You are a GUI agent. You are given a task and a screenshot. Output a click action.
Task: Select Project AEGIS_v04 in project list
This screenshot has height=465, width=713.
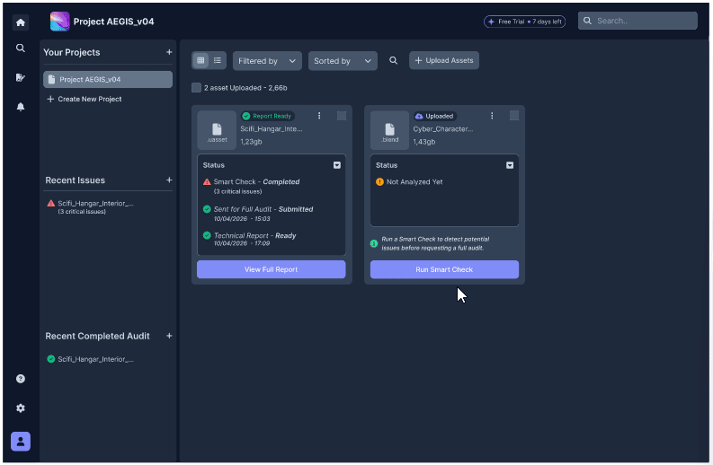click(108, 80)
